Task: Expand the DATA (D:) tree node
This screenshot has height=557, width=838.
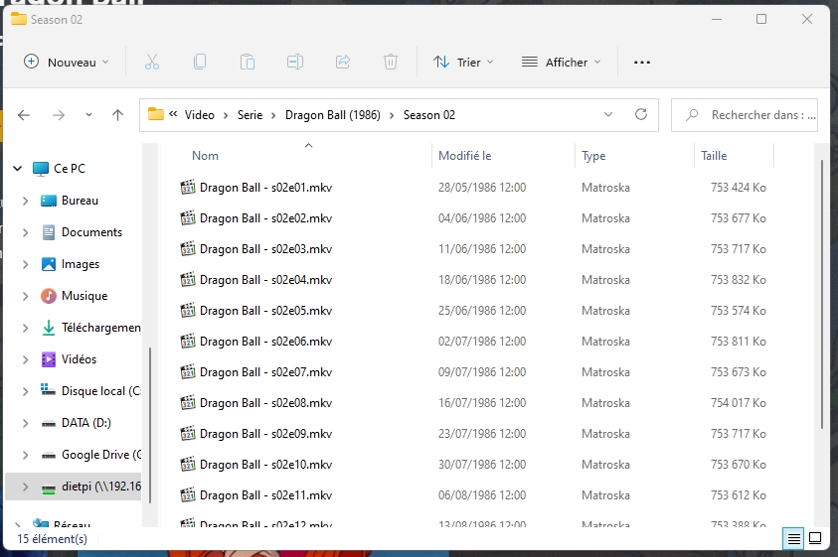Action: pyautogui.click(x=25, y=423)
